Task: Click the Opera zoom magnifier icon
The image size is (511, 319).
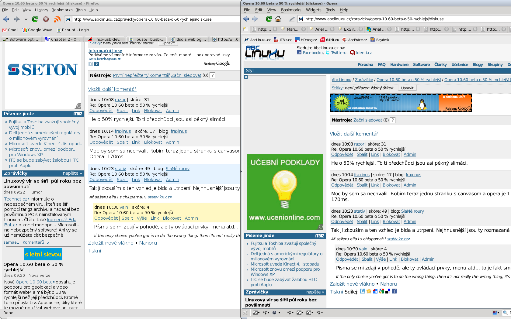Action: pyautogui.click(x=505, y=312)
